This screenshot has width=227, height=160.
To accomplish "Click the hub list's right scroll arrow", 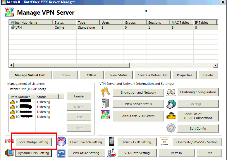I will (x=216, y=65).
